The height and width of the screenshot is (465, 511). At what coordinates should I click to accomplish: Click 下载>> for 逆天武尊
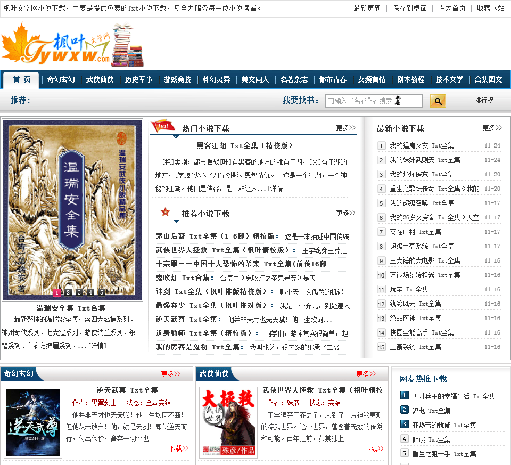click(x=179, y=448)
